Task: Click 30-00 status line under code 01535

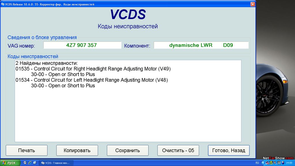Action: click(63, 74)
